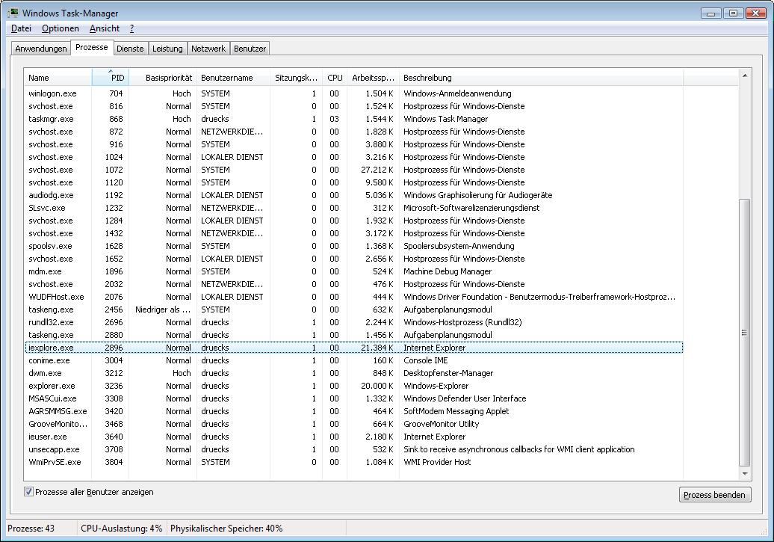774x542 pixels.
Task: Select the iexplore.exe process
Action: (x=354, y=348)
